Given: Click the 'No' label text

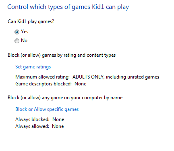Looking at the screenshot, I should point(24,40).
